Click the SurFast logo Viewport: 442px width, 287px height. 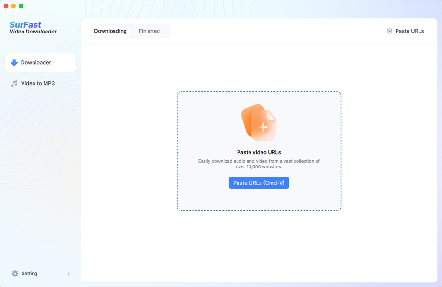click(25, 24)
